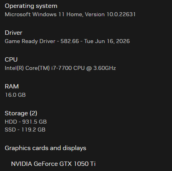Click the RAM section heading
The width and height of the screenshot is (172, 171).
[x=12, y=86]
